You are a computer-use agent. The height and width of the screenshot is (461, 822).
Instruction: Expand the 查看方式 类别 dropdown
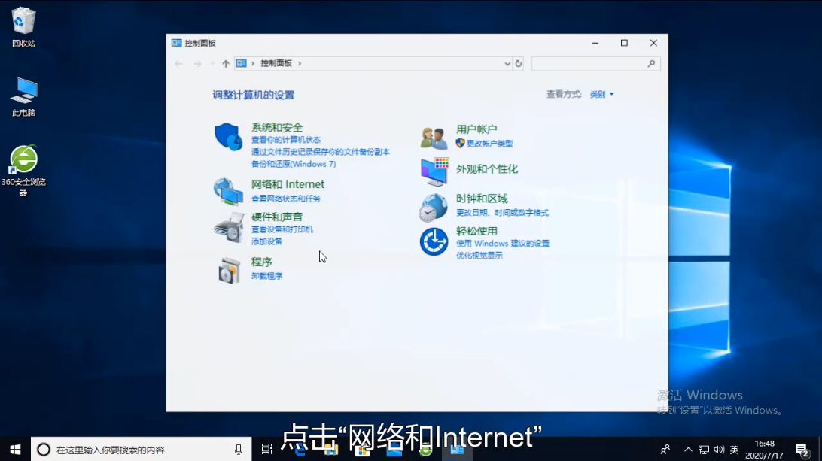(x=601, y=95)
